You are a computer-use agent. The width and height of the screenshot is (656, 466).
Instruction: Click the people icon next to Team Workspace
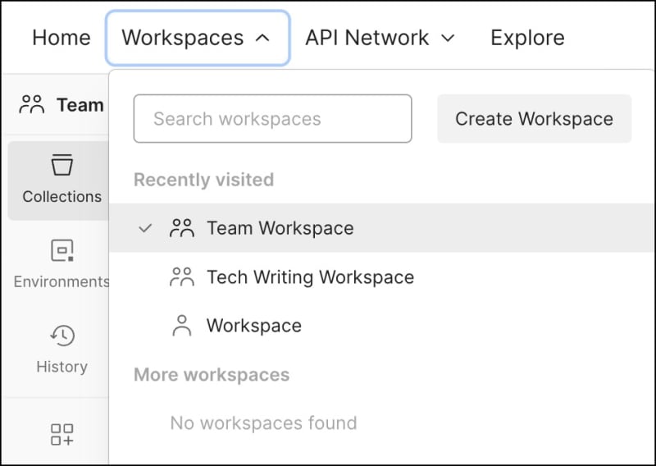tap(181, 228)
